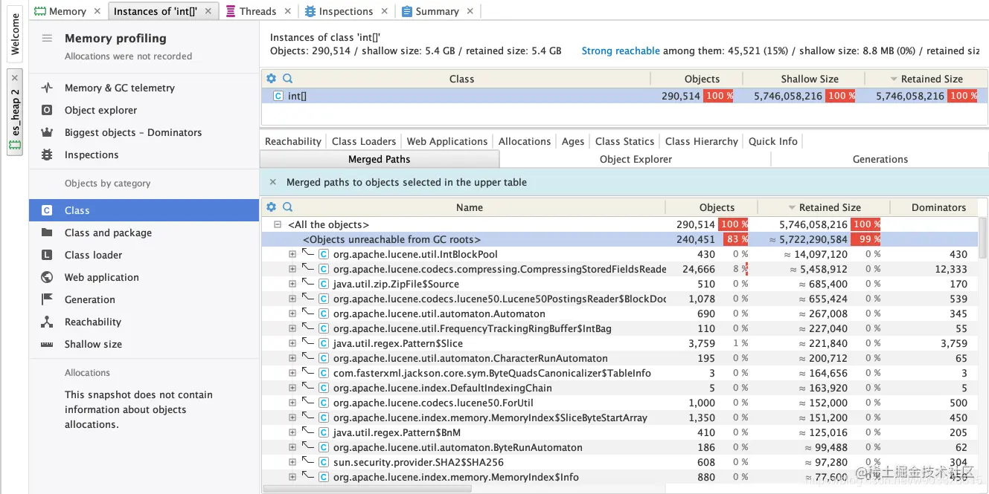The image size is (989, 494).
Task: Switch to the Class Hierarchy tab
Action: click(x=702, y=141)
